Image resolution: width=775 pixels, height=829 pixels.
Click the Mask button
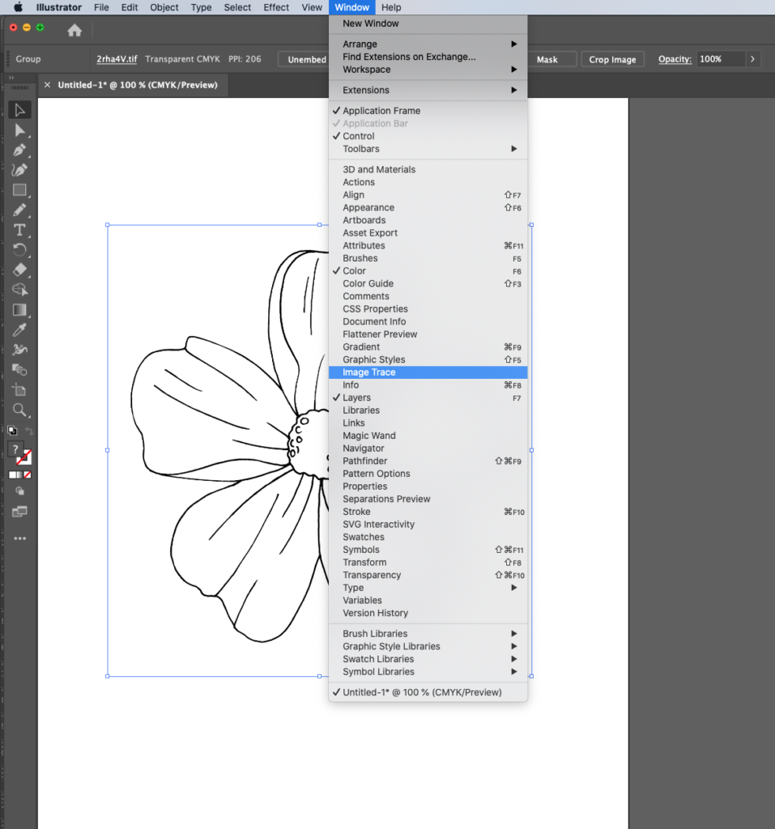tap(552, 59)
